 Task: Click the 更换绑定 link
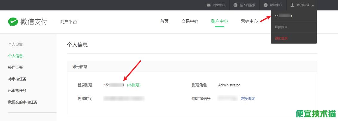point(248,99)
